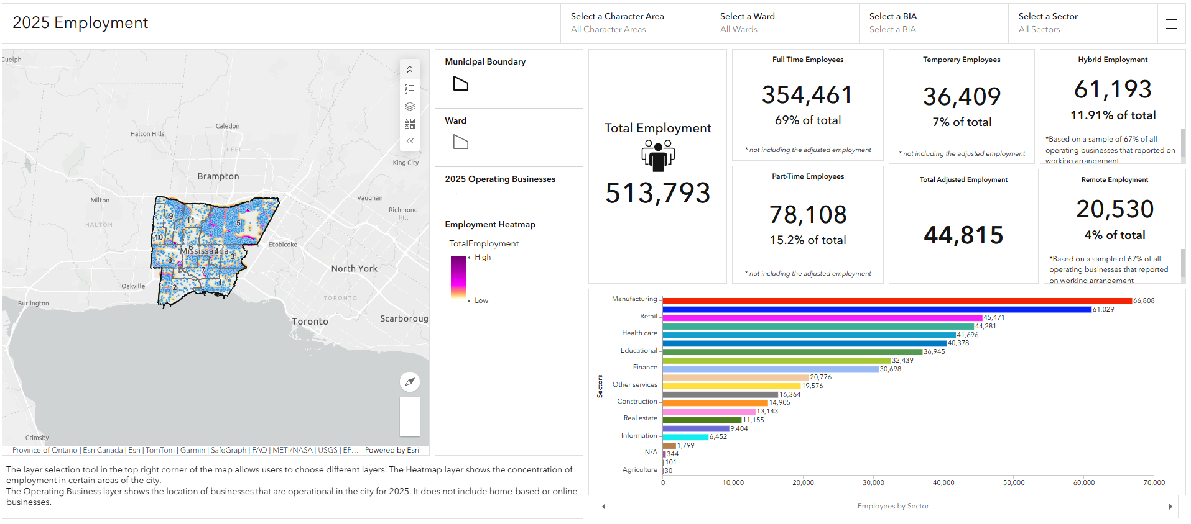This screenshot has height=524, width=1191.
Task: Open the Powered by Esri link
Action: click(x=392, y=450)
